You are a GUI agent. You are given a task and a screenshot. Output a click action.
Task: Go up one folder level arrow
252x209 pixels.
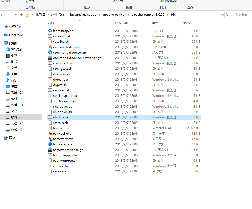21,15
